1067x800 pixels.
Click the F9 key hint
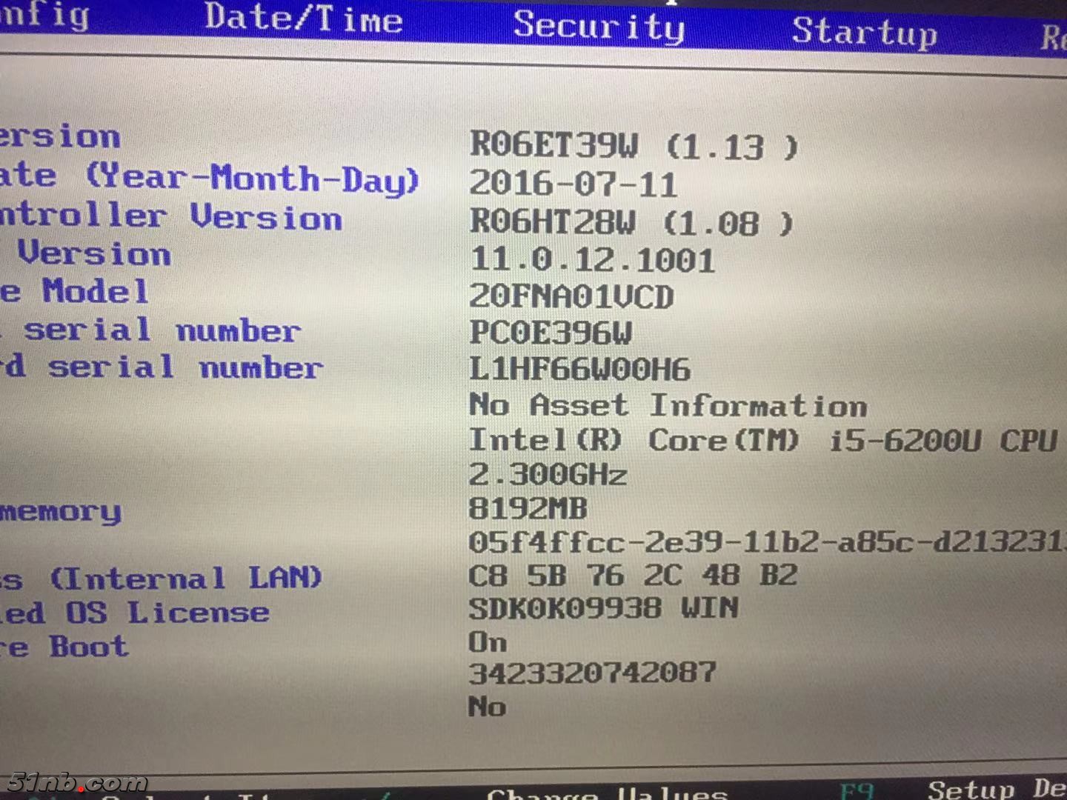[857, 791]
